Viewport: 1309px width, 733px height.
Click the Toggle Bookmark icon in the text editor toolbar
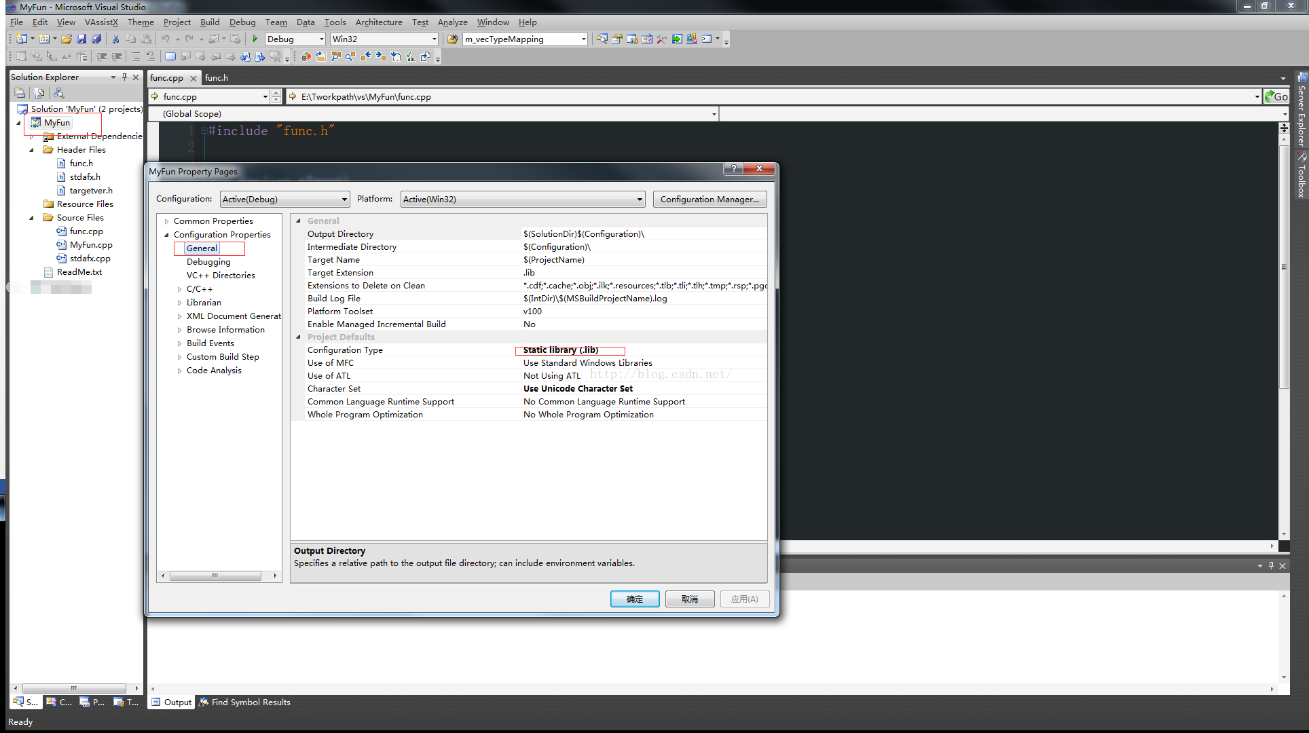click(170, 57)
